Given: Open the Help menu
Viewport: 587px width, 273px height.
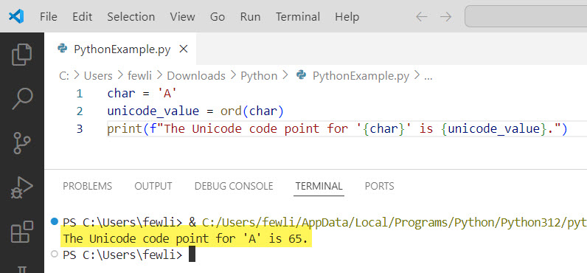Looking at the screenshot, I should tap(347, 17).
